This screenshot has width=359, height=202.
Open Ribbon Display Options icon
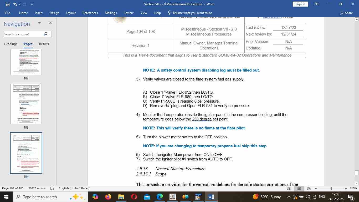[x=317, y=4]
